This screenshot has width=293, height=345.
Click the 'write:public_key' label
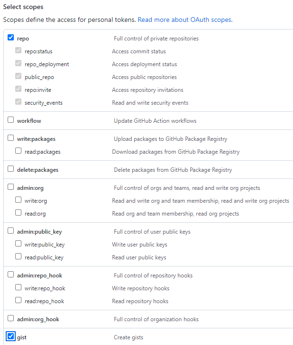tap(45, 245)
